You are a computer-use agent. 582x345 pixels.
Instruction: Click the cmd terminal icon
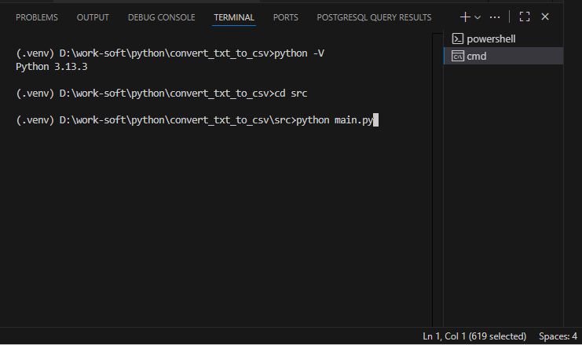(457, 56)
